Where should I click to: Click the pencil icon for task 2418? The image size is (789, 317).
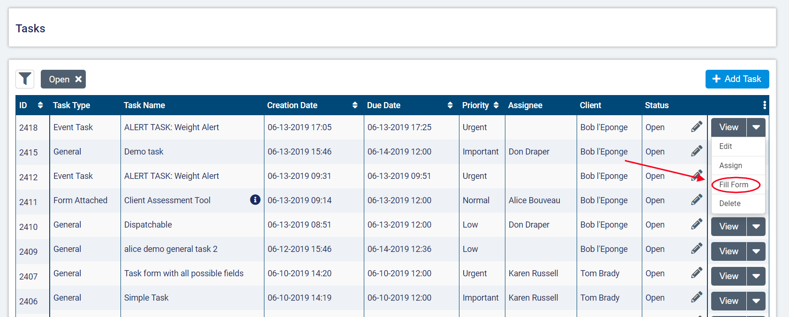(697, 127)
